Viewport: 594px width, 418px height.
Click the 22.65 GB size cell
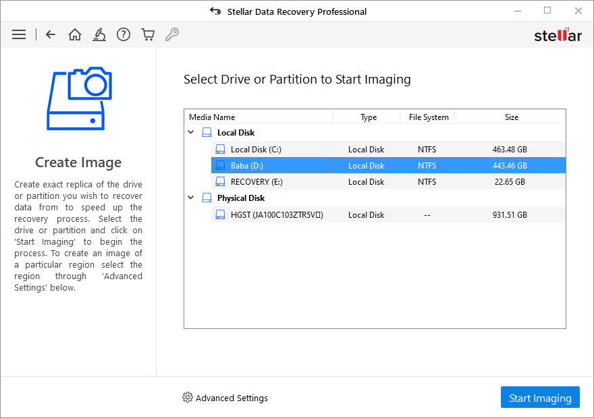(x=510, y=182)
